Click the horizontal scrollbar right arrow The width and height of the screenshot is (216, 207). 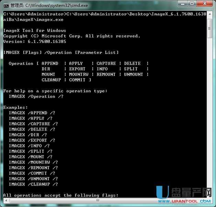pyautogui.click(x=204, y=201)
